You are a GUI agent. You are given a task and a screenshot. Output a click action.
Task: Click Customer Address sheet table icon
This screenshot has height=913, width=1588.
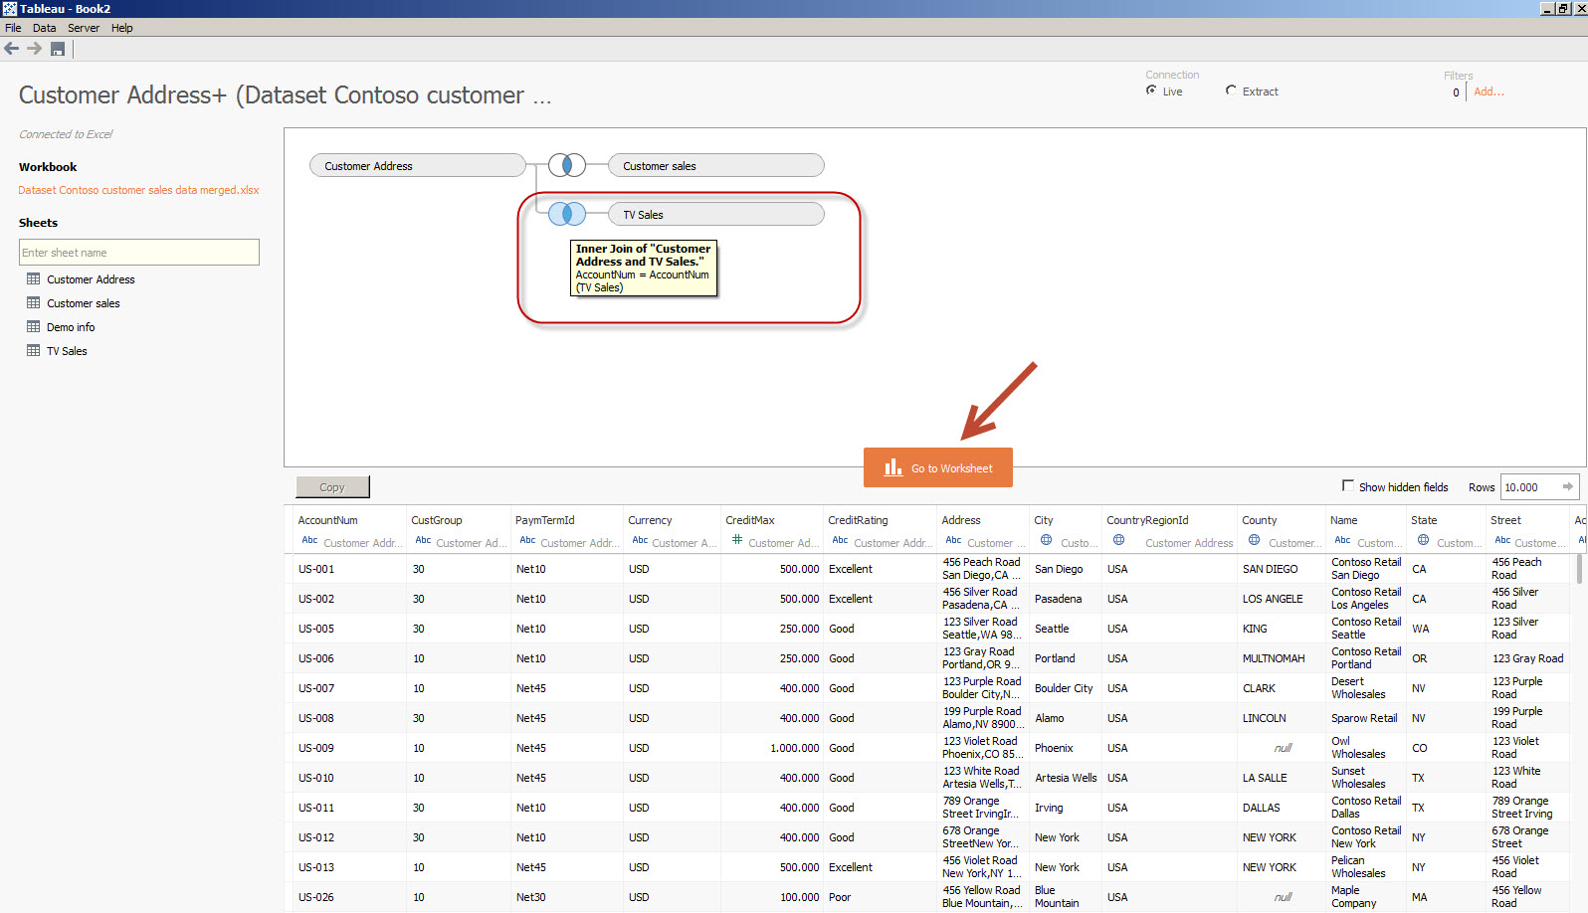point(34,279)
